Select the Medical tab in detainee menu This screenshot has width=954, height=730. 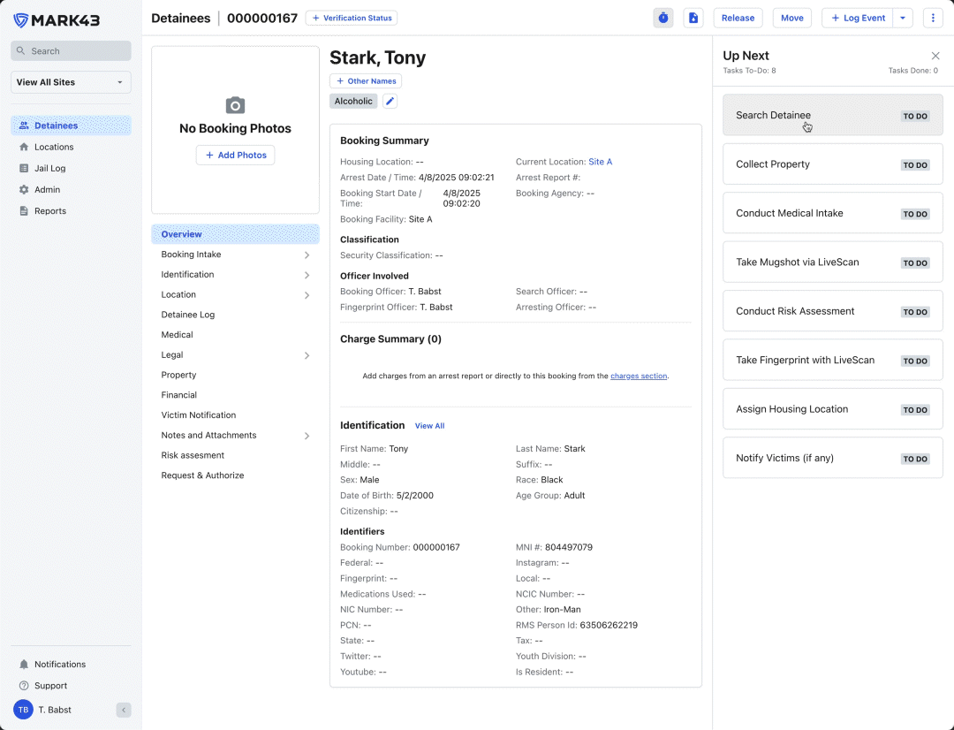(x=177, y=335)
